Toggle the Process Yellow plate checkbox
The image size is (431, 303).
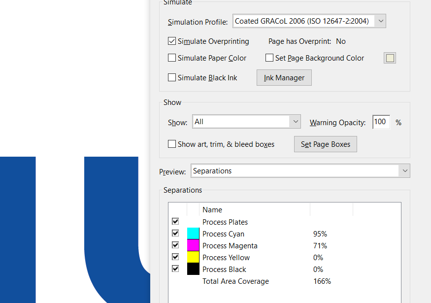click(175, 257)
